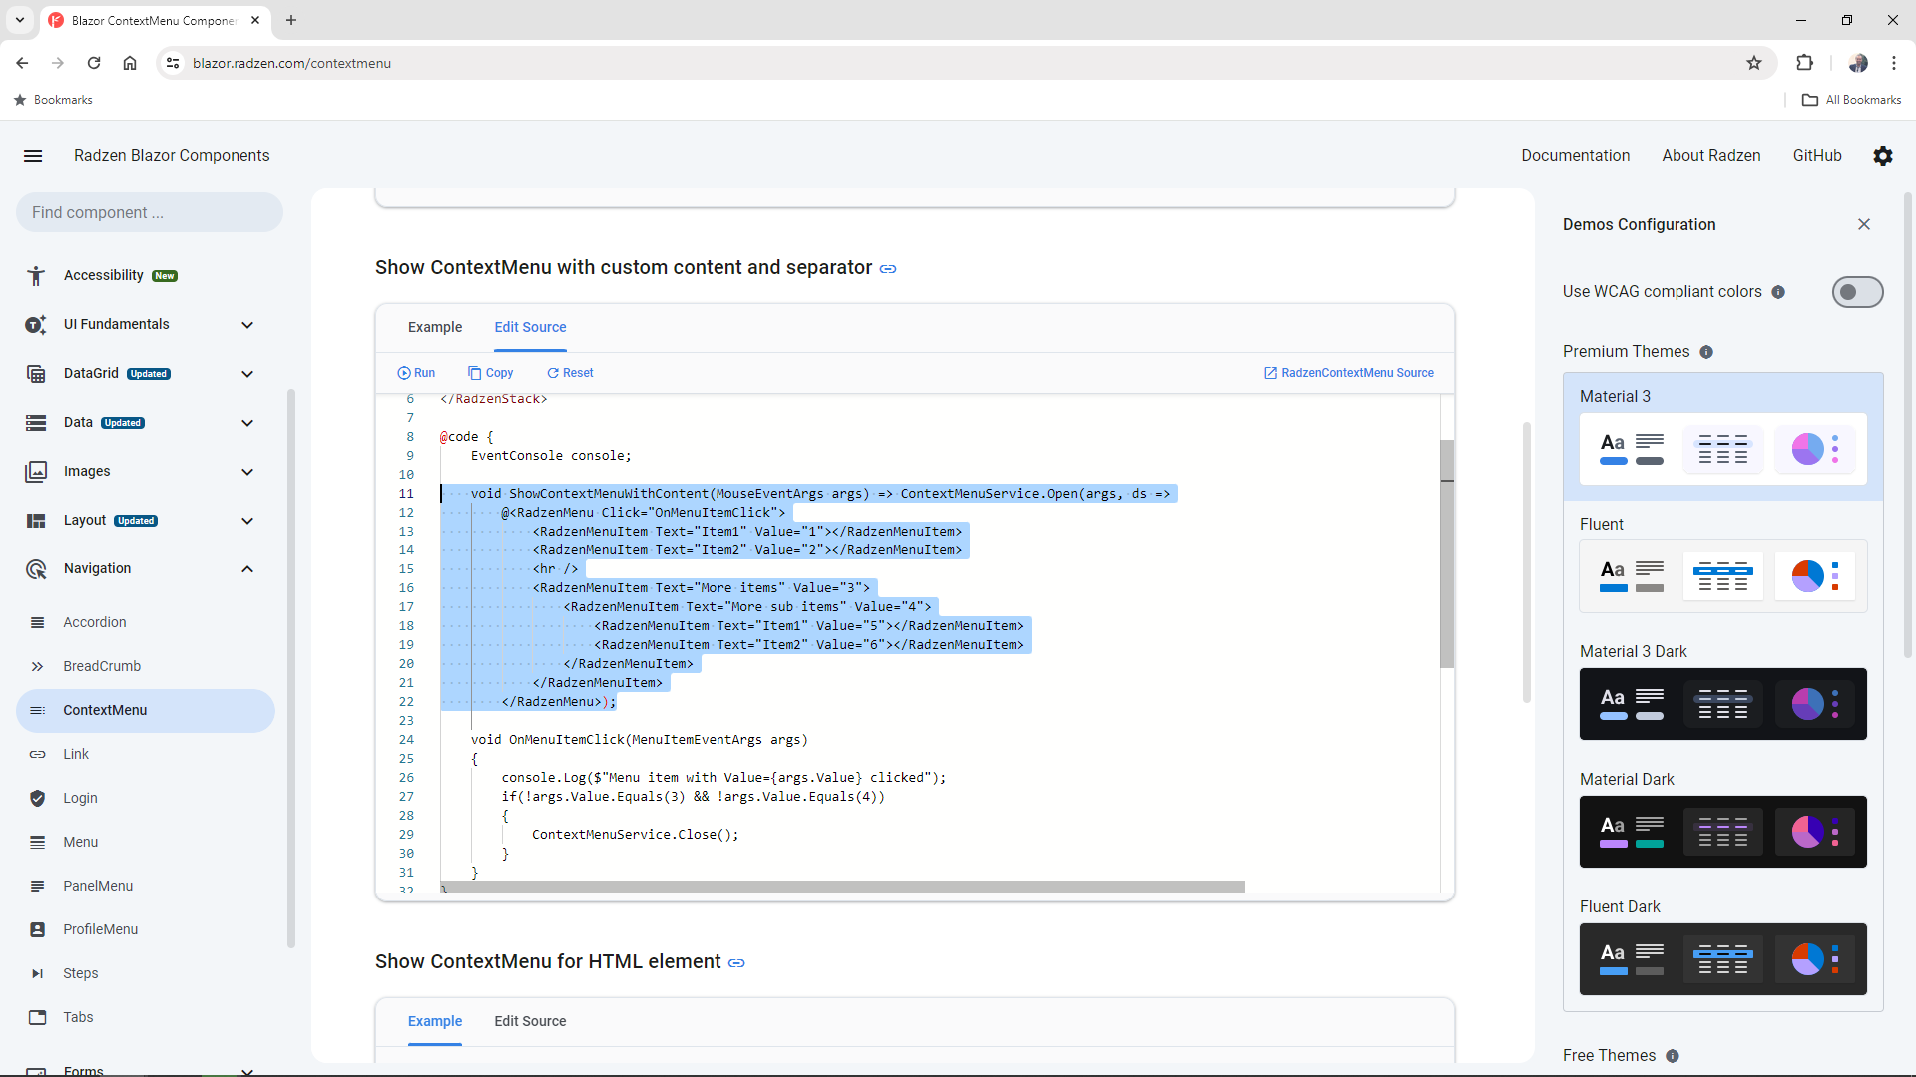Viewport: 1916px width, 1077px height.
Task: Expand the Images section
Action: pyautogui.click(x=247, y=472)
